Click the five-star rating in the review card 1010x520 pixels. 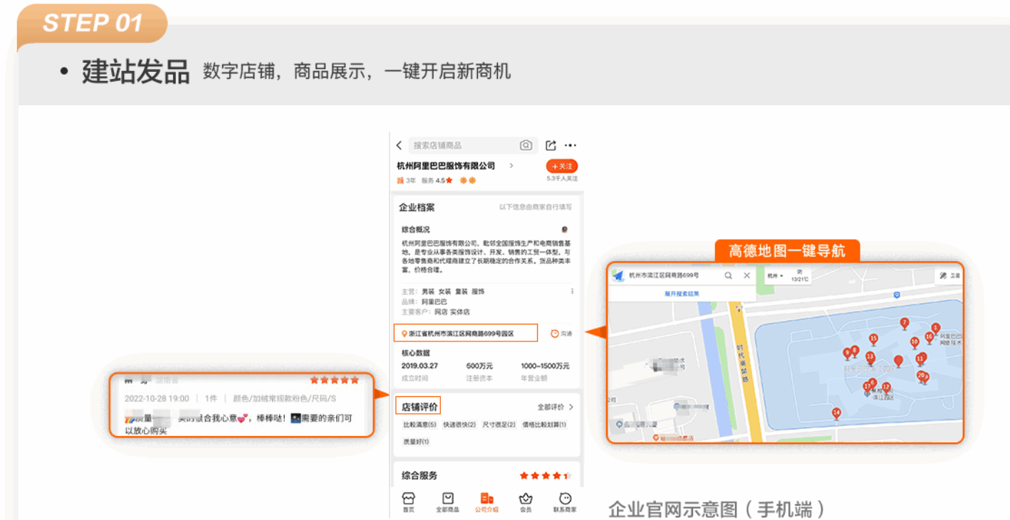tap(335, 381)
